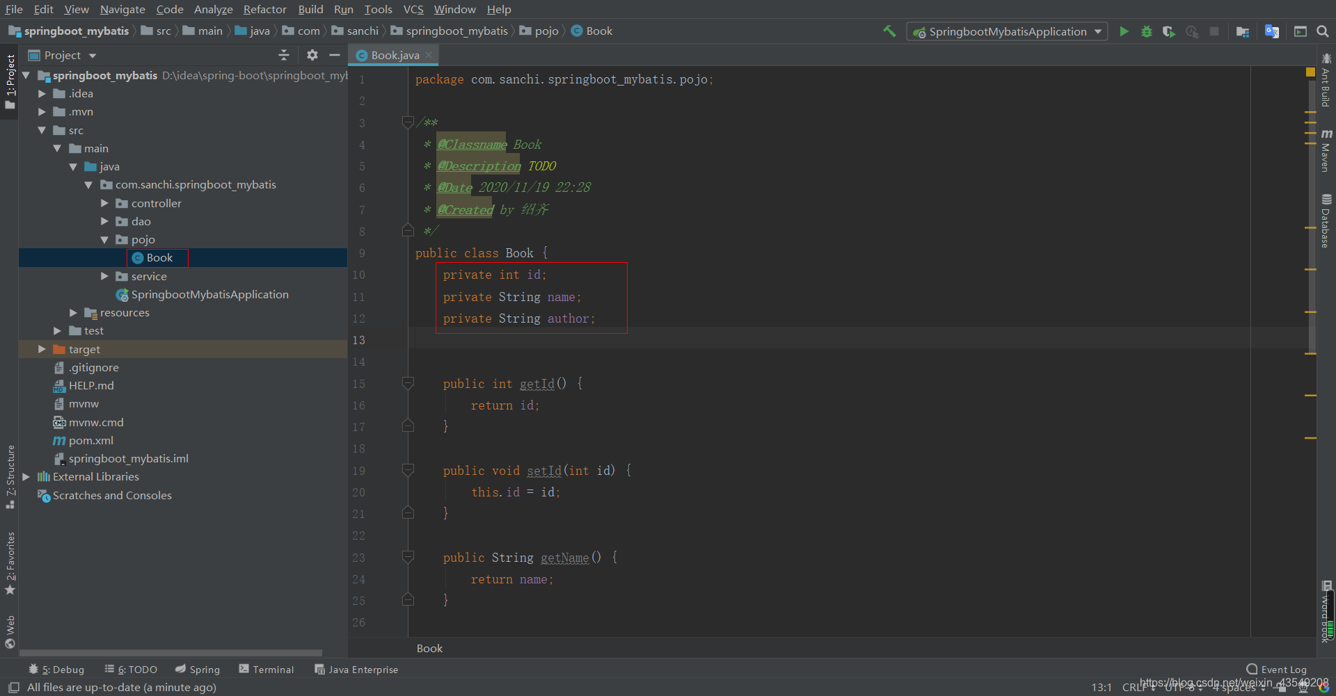The width and height of the screenshot is (1336, 696).
Task: Toggle the Ant Build tool window
Action: click(x=1326, y=79)
